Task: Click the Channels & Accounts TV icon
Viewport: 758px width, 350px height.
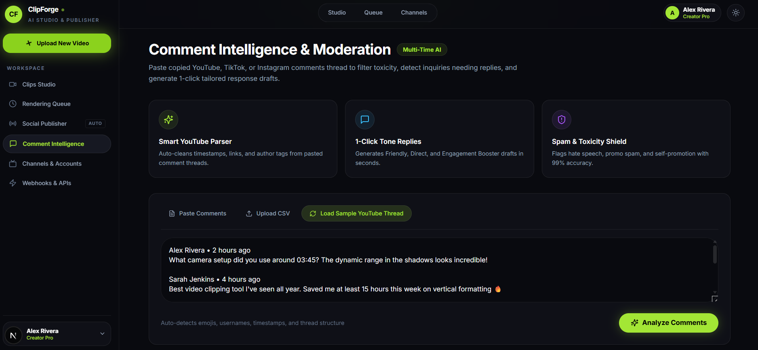Action: click(13, 164)
